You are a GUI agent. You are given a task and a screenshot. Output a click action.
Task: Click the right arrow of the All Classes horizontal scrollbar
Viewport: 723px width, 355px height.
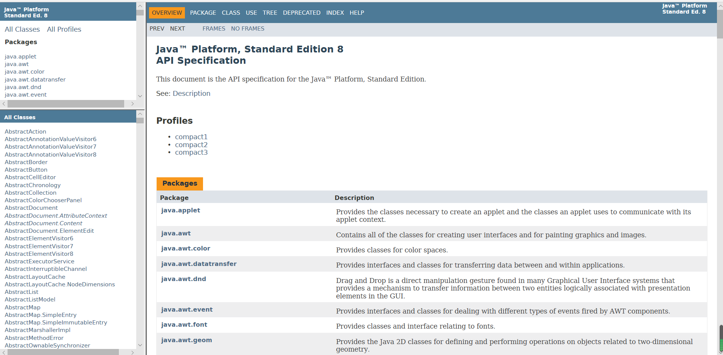(132, 352)
